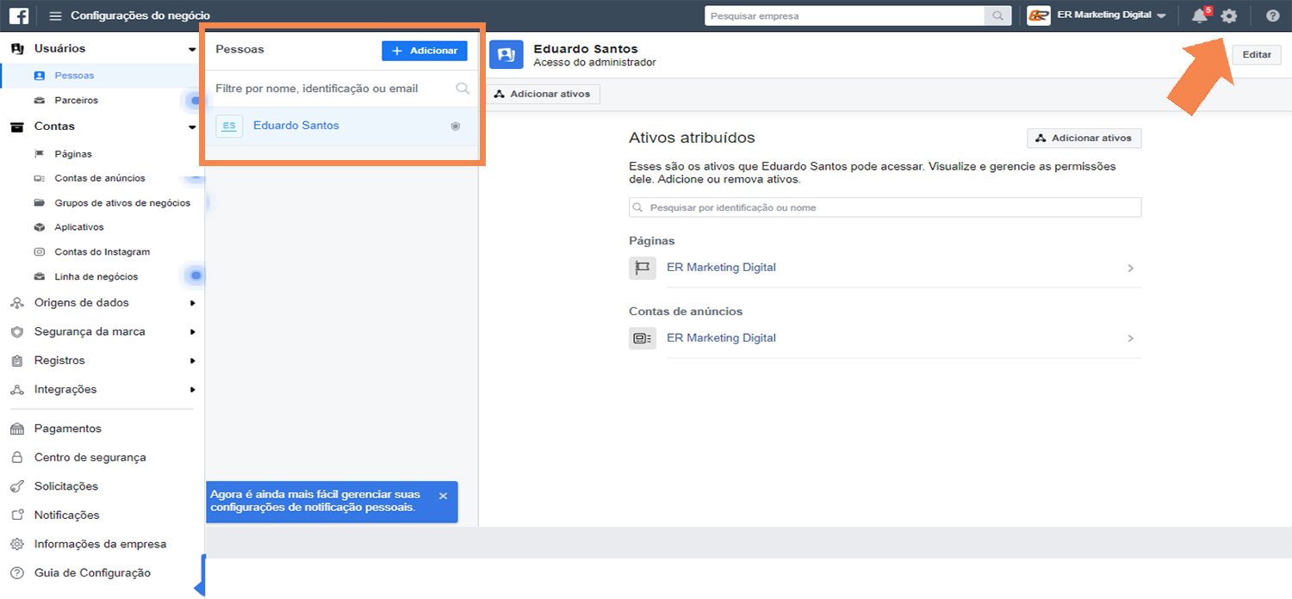Open ER Marketing Digital business dropdown
Viewport: 1292px width, 599px height.
point(1096,15)
